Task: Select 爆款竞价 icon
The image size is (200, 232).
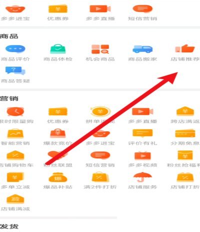Action: pos(58,133)
